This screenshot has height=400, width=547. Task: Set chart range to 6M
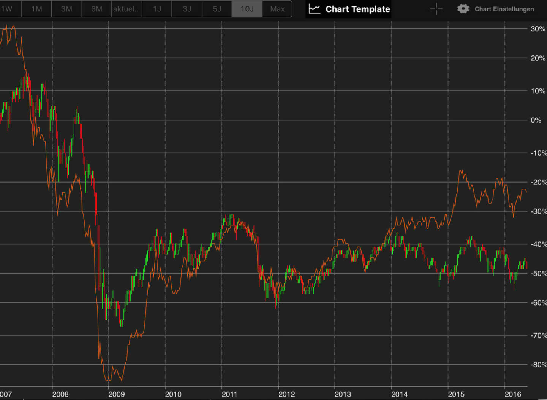click(96, 9)
